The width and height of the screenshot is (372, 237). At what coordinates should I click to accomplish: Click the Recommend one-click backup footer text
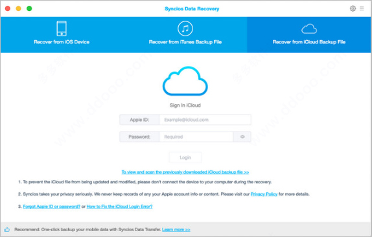[87, 229]
